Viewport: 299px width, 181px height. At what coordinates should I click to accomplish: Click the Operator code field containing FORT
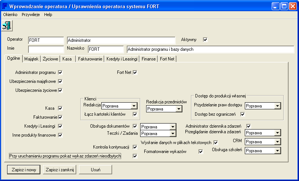point(46,40)
